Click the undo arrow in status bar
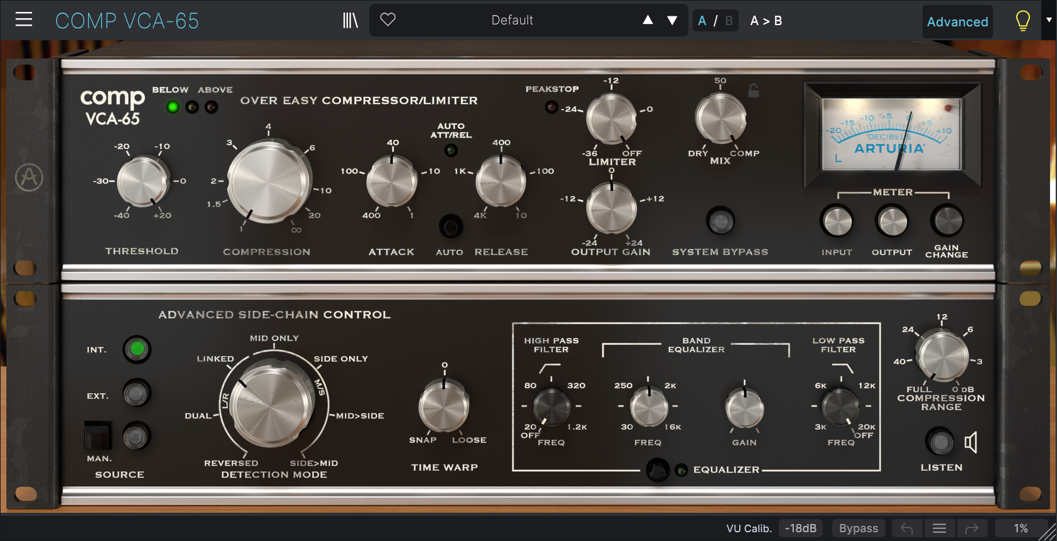This screenshot has width=1057, height=541. point(906,528)
